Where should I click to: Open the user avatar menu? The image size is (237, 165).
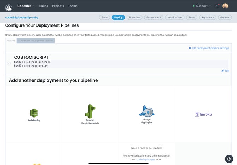click(x=225, y=6)
